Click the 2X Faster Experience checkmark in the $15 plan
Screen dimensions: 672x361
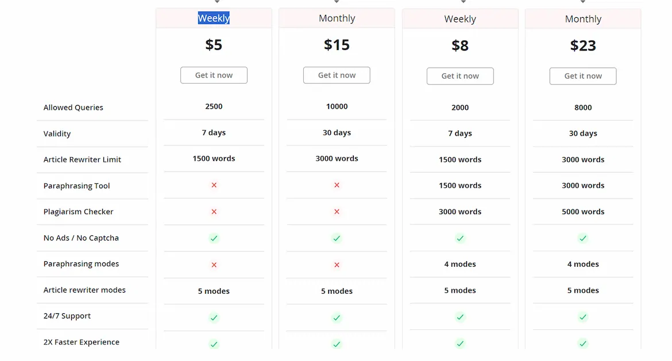click(337, 344)
